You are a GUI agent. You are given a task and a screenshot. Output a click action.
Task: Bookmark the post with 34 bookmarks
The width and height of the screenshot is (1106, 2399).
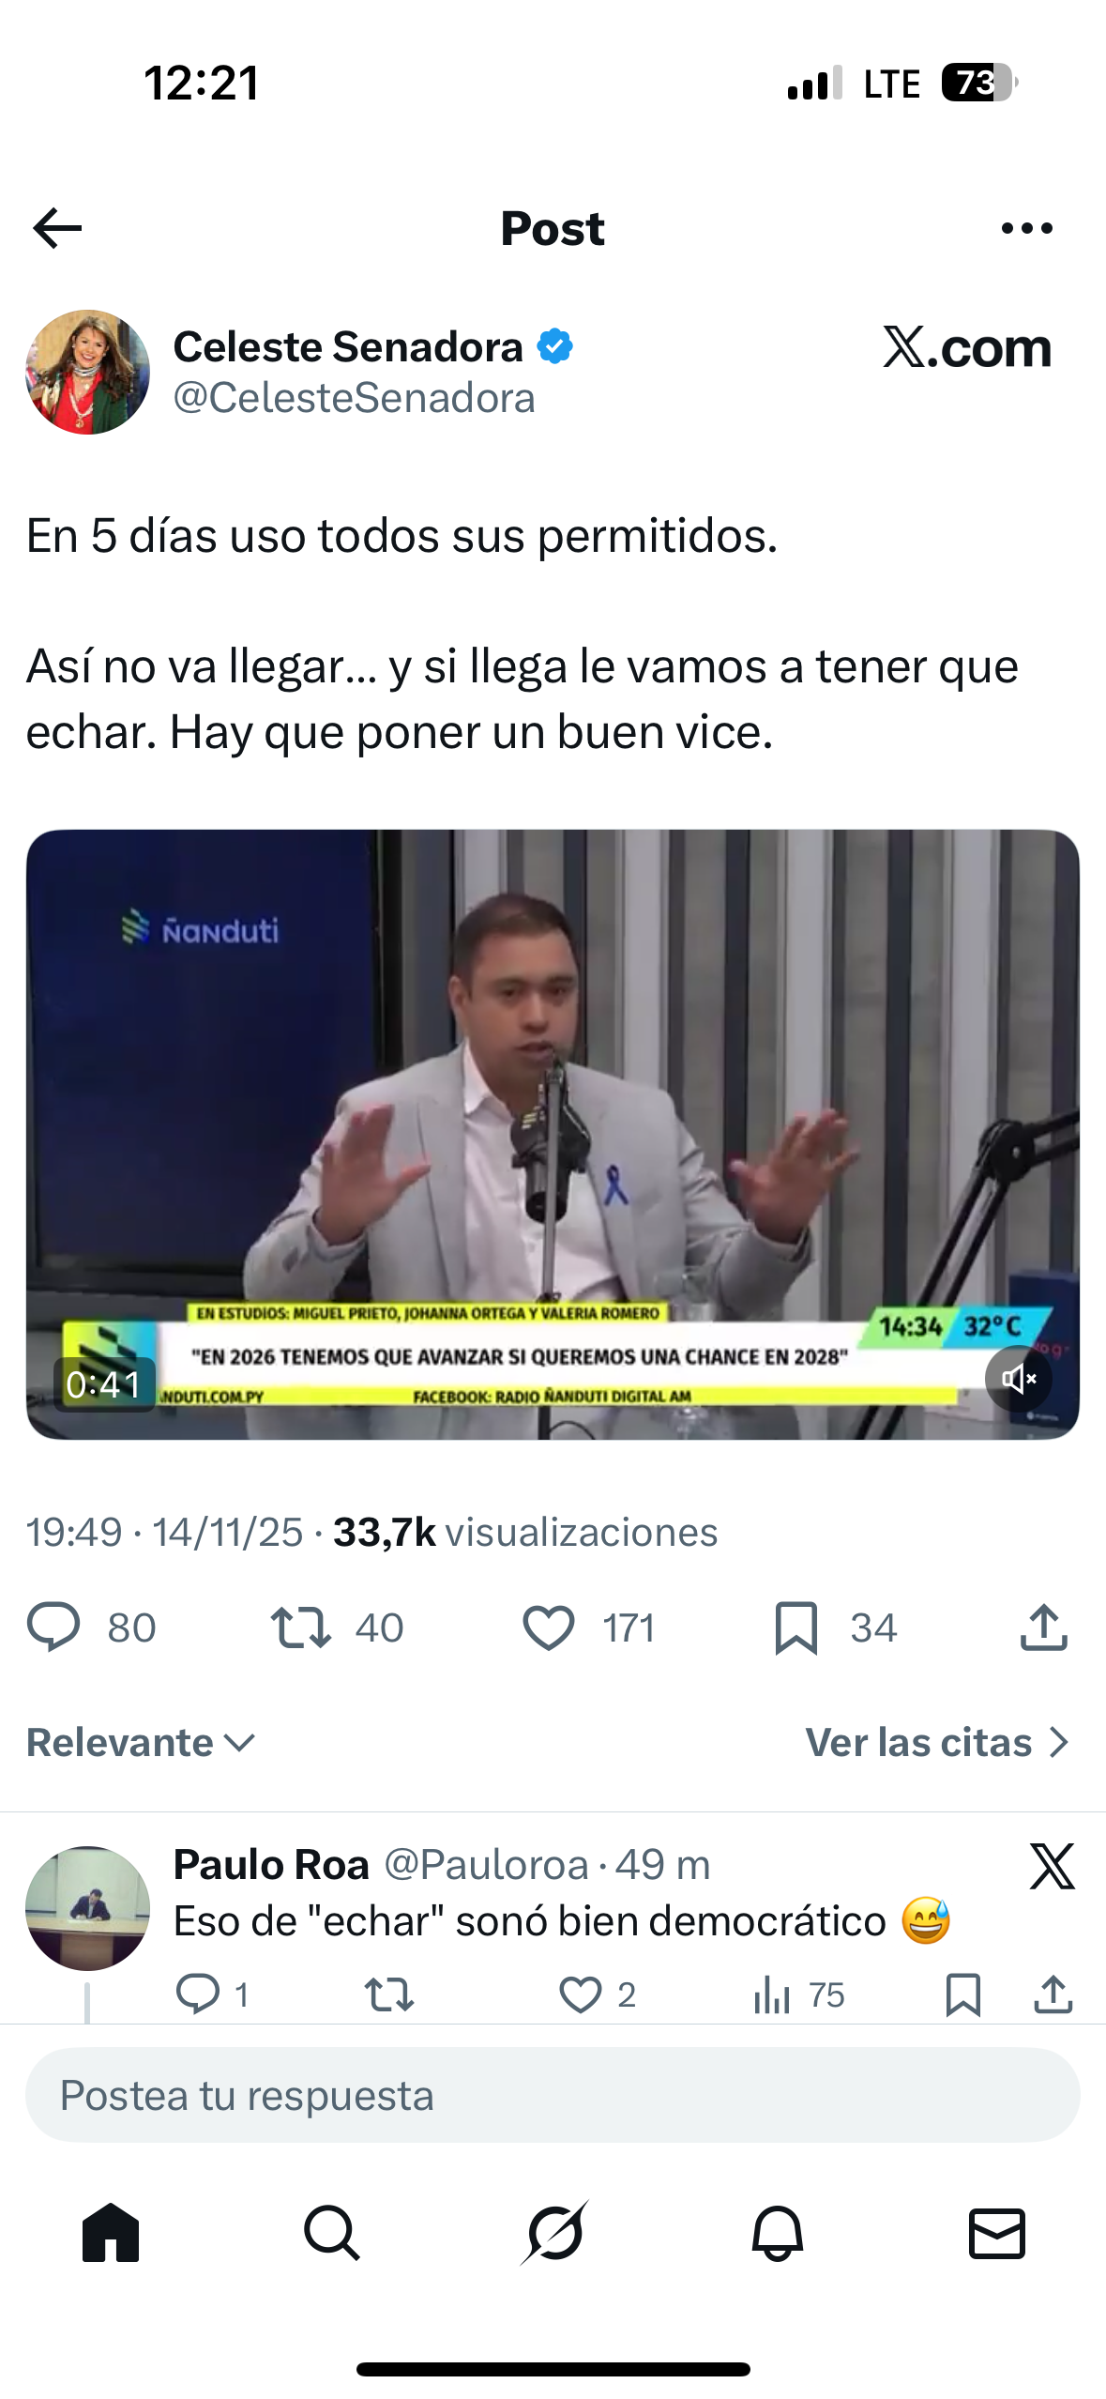pyautogui.click(x=796, y=1627)
